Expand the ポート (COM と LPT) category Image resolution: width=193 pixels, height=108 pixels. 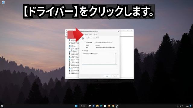(68, 66)
